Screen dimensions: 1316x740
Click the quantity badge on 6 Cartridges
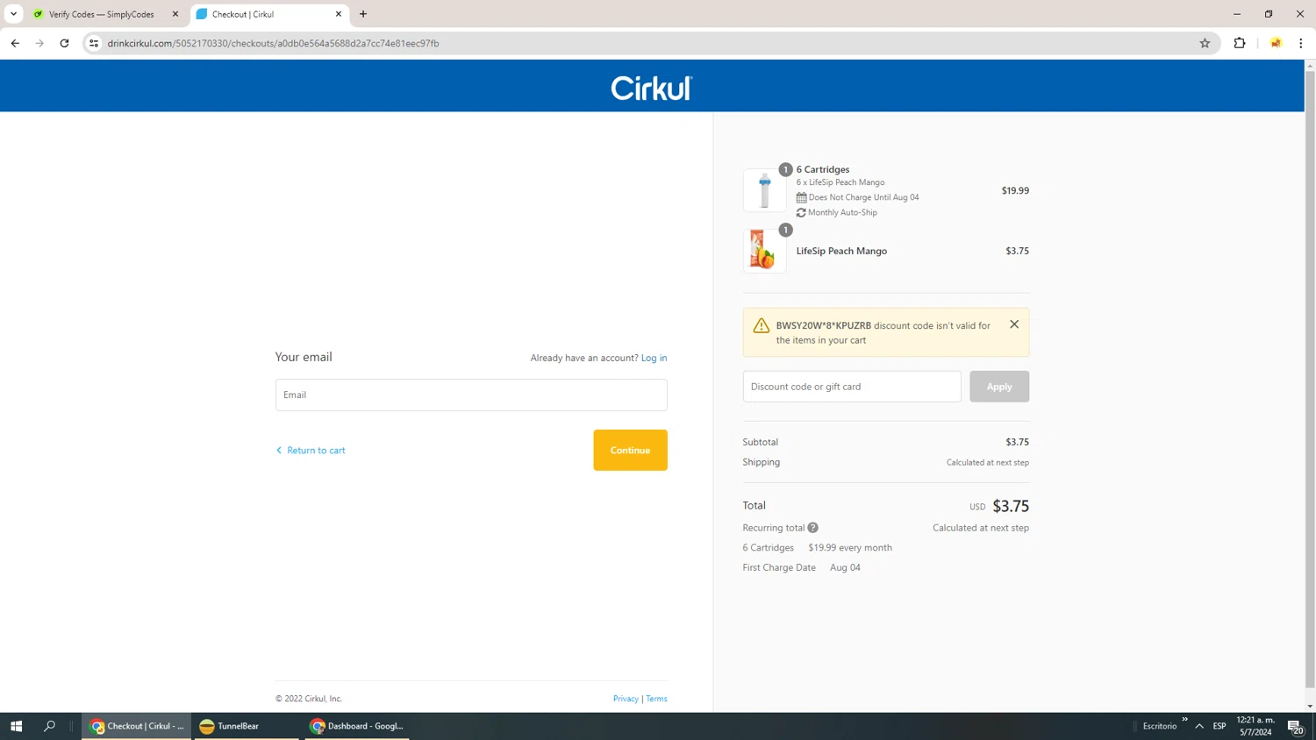(x=785, y=169)
